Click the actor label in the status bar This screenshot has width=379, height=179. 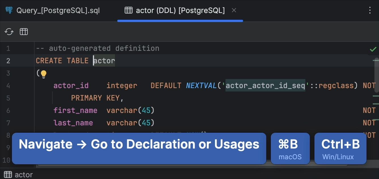click(24, 174)
